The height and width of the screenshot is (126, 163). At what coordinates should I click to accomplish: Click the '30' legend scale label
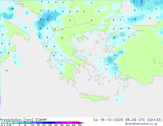click(x=56, y=125)
